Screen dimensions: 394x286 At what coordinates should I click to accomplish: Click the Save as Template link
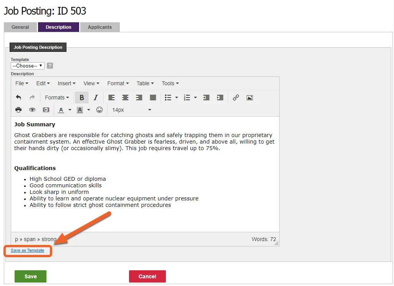(27, 250)
